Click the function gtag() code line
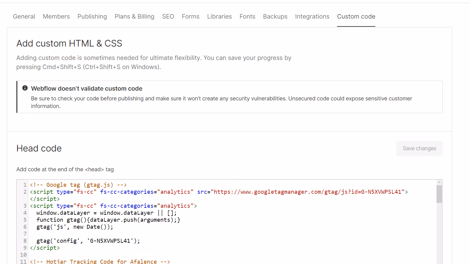The width and height of the screenshot is (470, 264). (x=108, y=220)
